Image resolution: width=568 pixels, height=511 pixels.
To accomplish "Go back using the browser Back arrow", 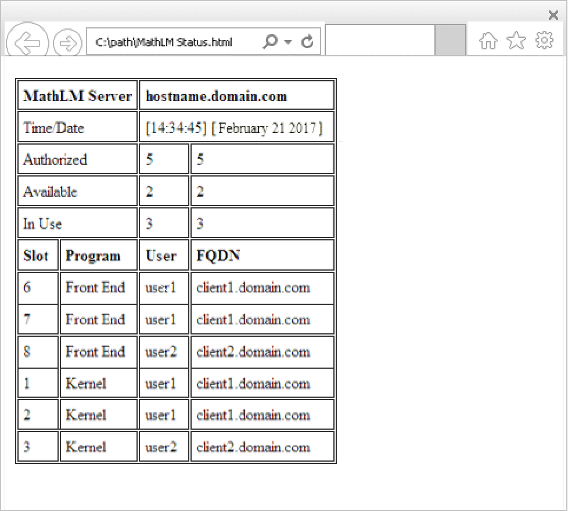I will click(x=27, y=42).
